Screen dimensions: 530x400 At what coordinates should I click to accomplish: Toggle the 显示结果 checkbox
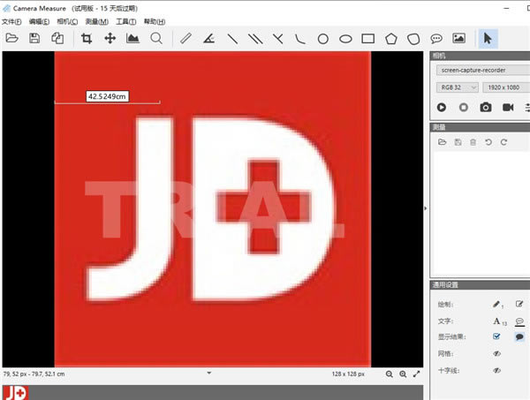[496, 336]
